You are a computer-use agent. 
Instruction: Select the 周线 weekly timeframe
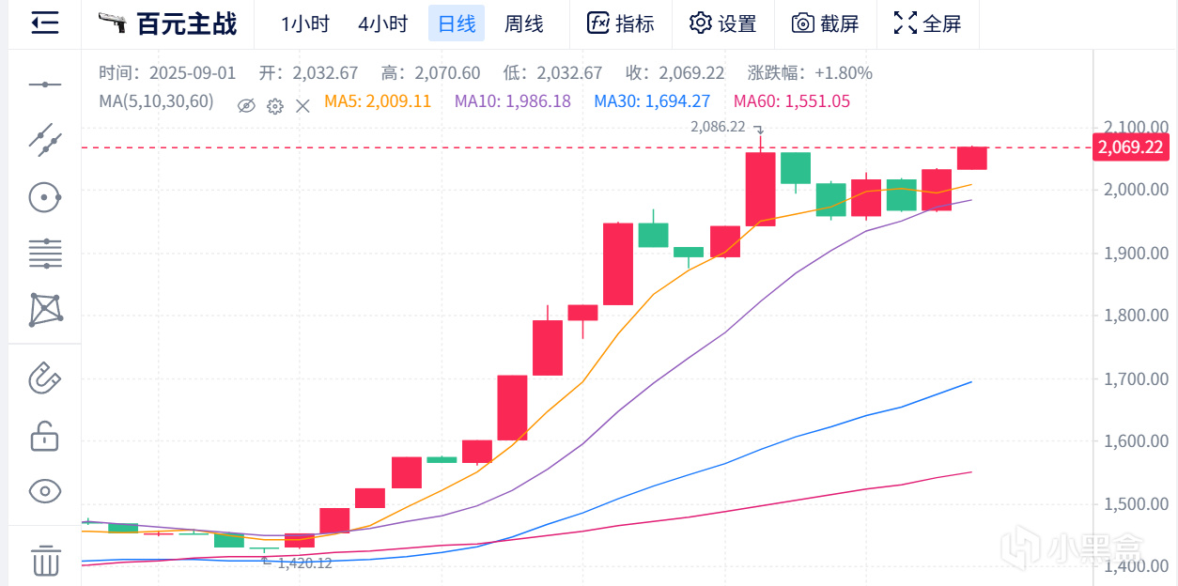coord(523,23)
